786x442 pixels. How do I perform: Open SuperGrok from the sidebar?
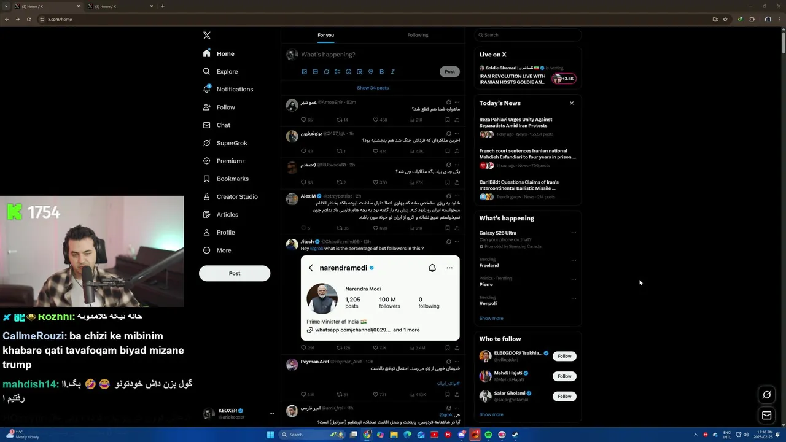pos(225,143)
